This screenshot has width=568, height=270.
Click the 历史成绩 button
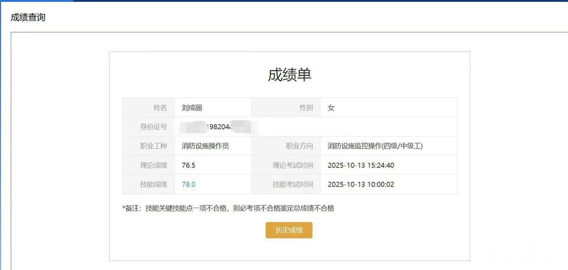(289, 230)
